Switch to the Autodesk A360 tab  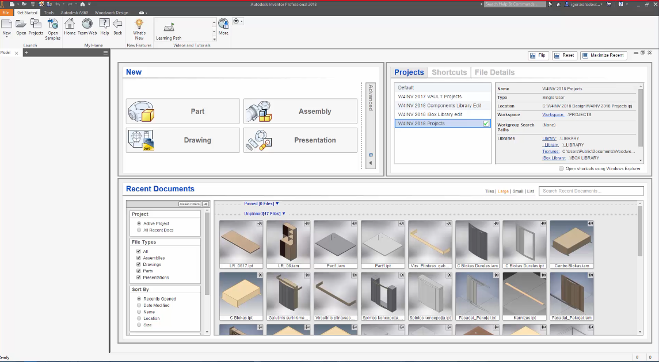click(74, 13)
